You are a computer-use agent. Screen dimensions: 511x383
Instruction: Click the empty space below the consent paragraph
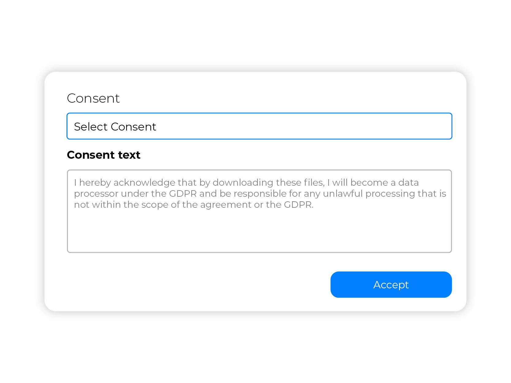point(259,233)
